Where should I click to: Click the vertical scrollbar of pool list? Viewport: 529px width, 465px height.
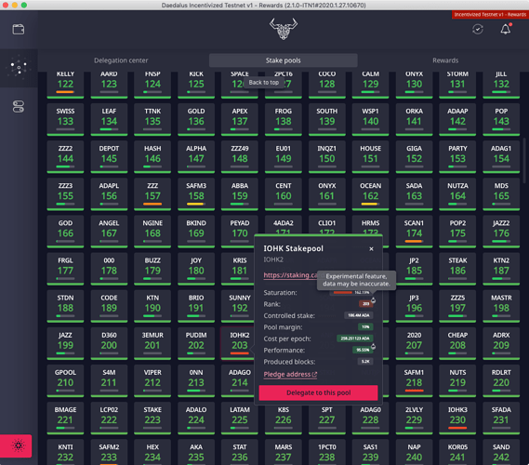[524, 160]
